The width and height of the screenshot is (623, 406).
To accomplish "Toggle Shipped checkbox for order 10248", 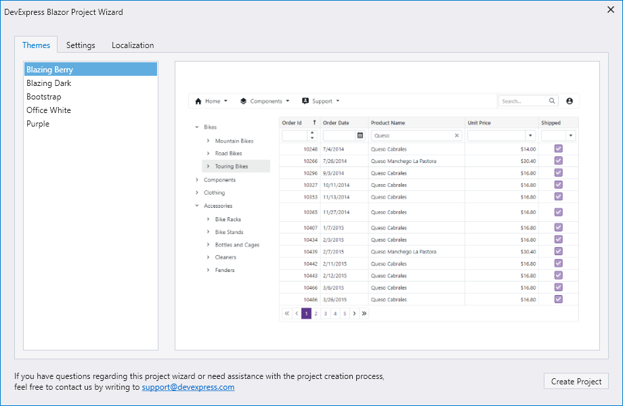I will [x=559, y=149].
